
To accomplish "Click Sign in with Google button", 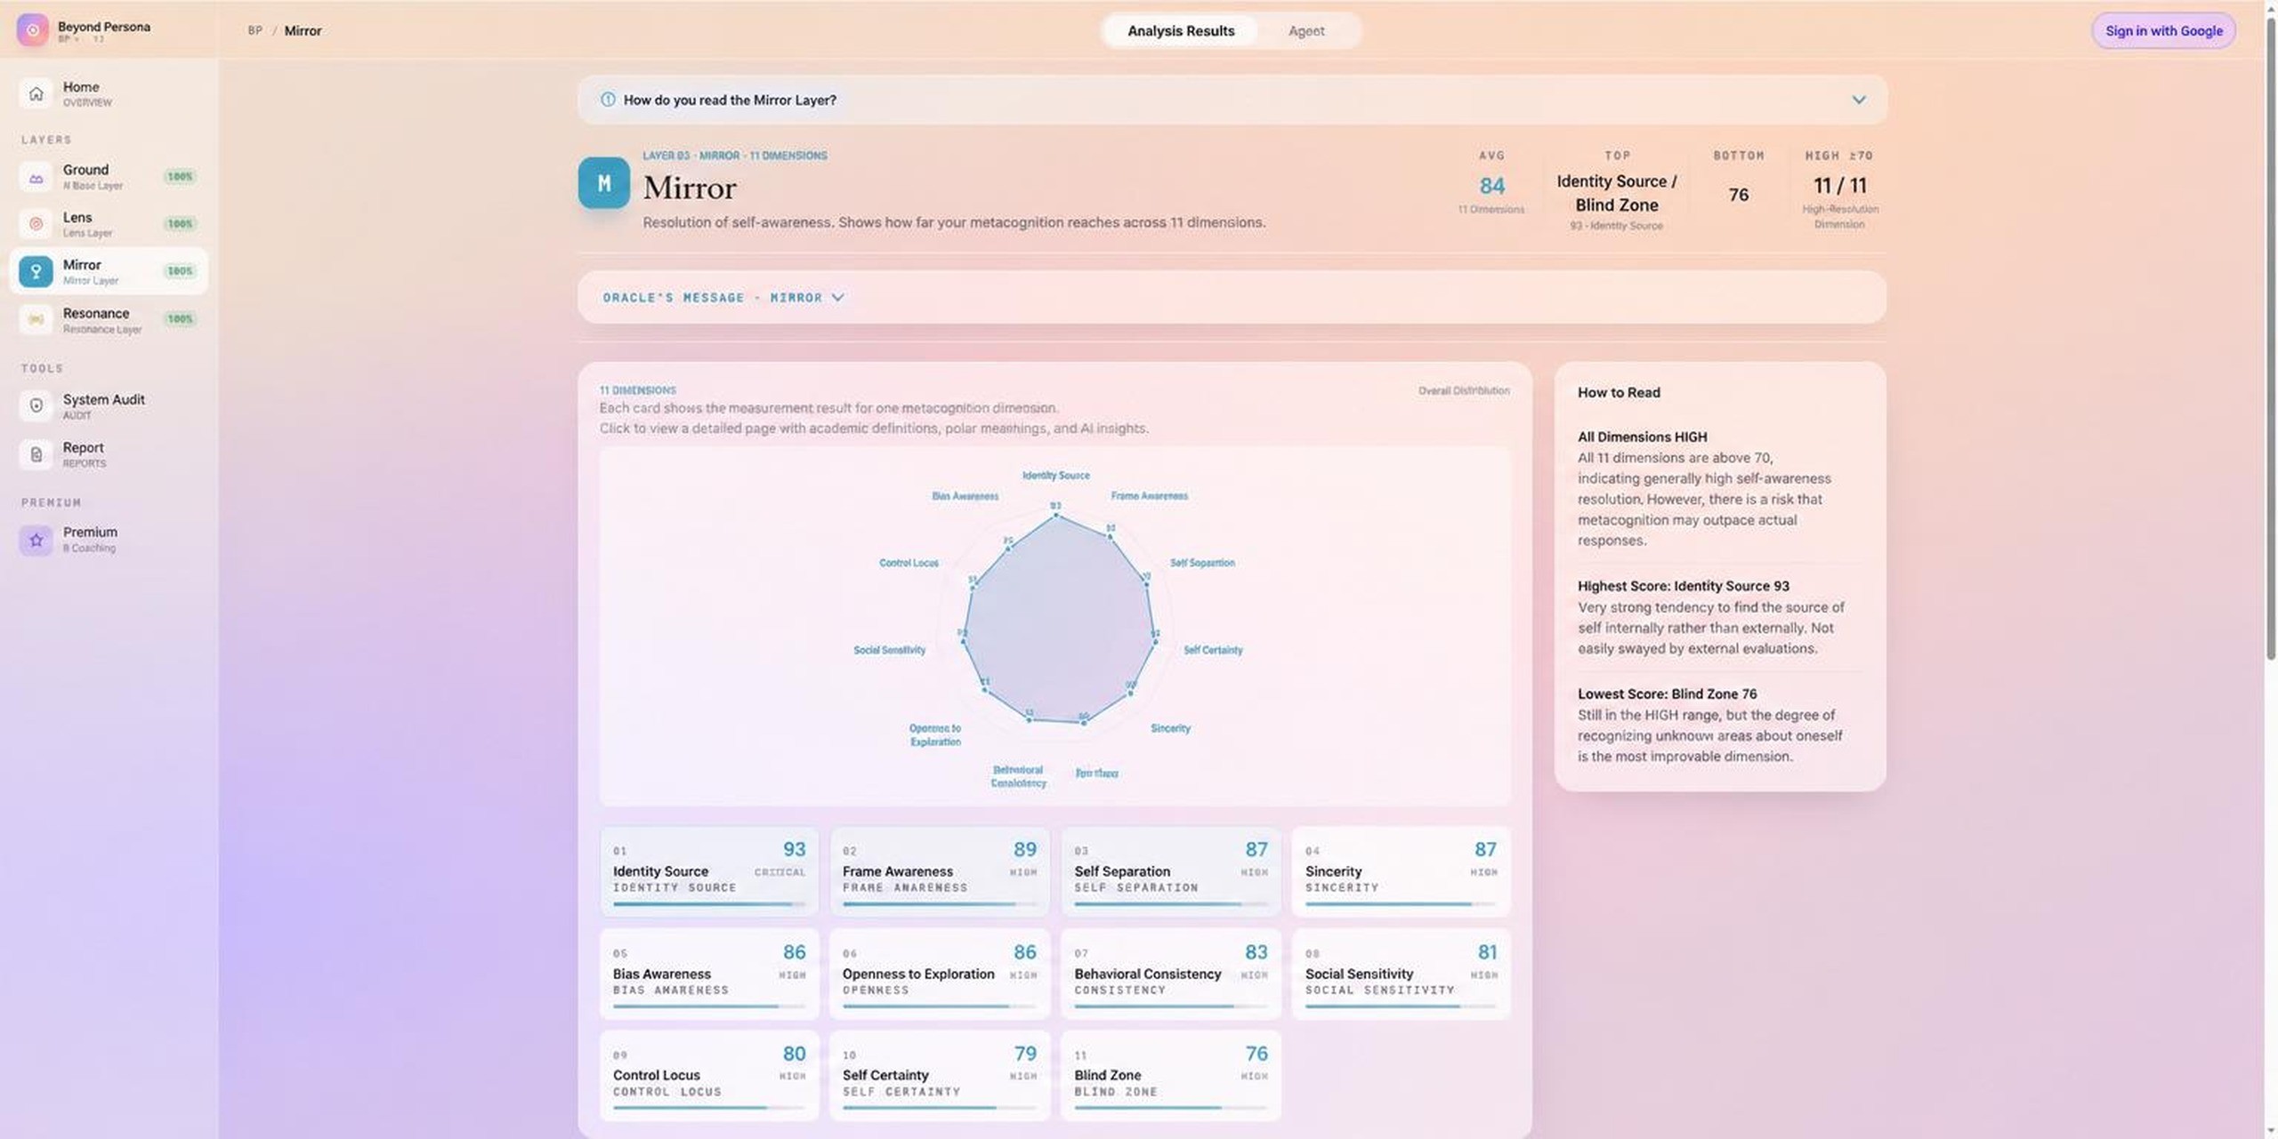I will (x=2163, y=31).
